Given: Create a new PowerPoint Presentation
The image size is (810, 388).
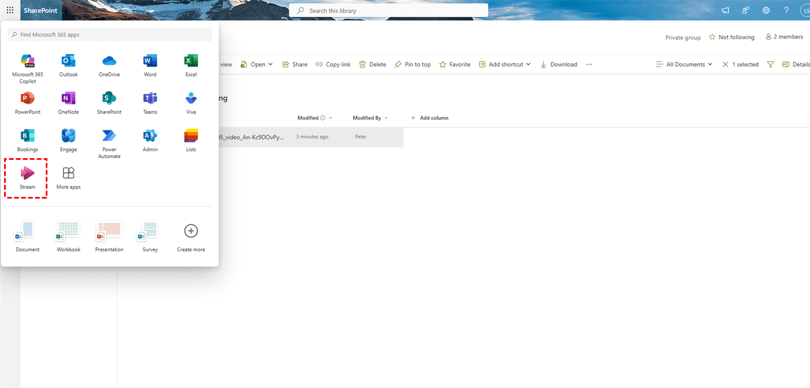Looking at the screenshot, I should [x=109, y=236].
